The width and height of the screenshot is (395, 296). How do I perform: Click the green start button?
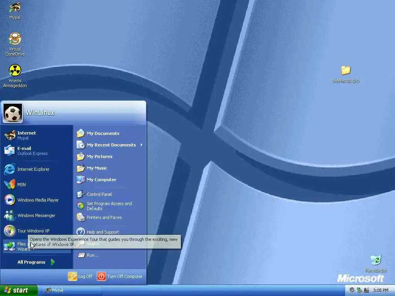coord(19,290)
